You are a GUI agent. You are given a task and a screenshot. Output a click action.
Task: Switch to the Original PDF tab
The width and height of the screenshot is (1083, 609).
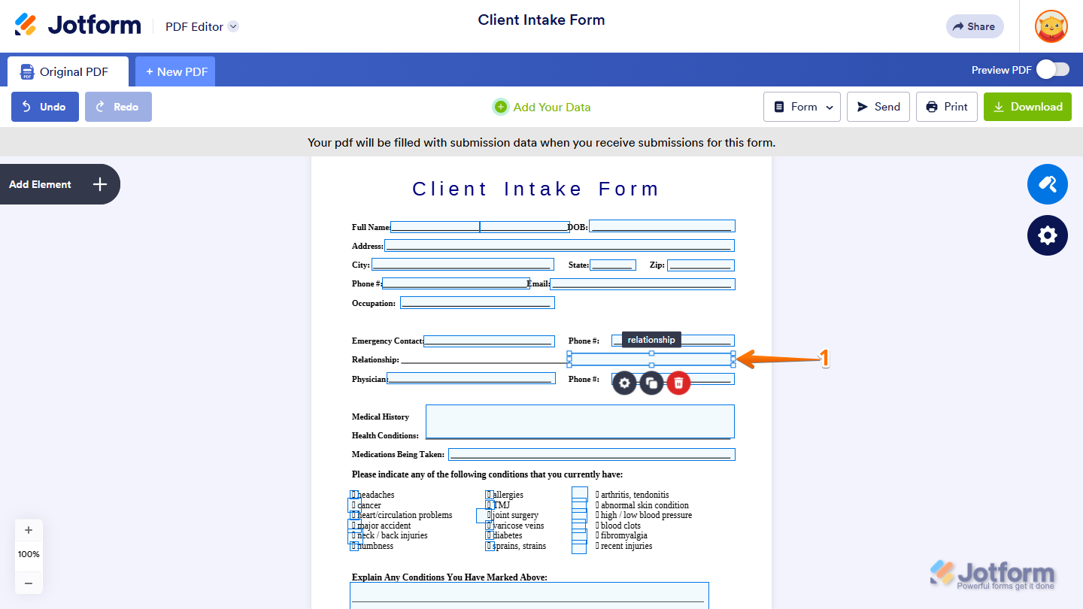[x=68, y=71]
